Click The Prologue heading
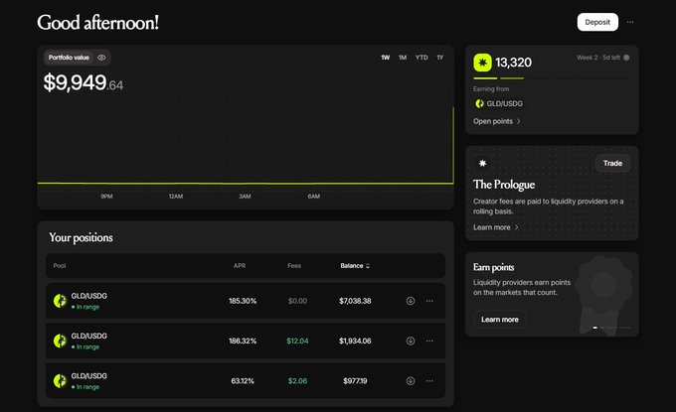Screen dimensions: 676x412 (x=504, y=185)
